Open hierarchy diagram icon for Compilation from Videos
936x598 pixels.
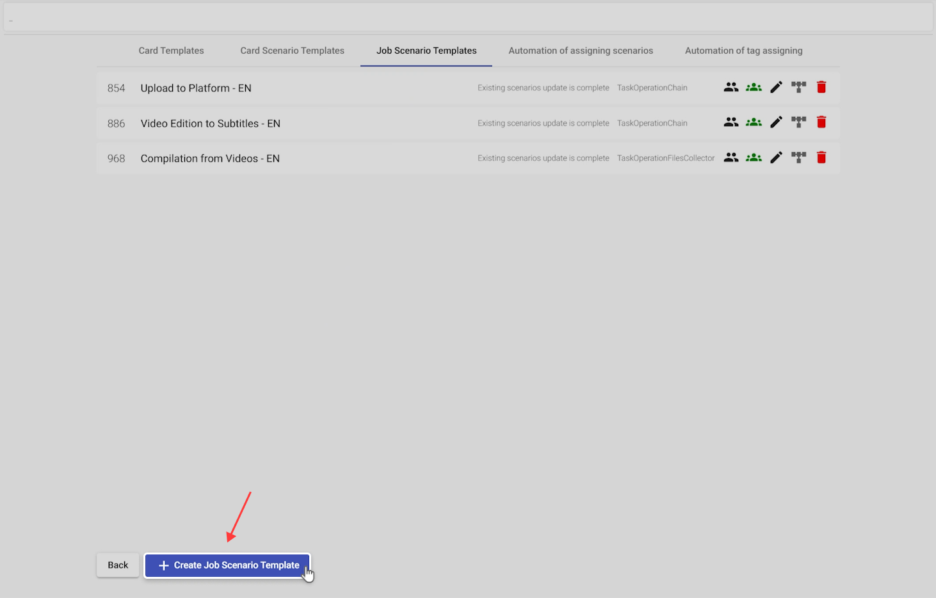coord(798,158)
